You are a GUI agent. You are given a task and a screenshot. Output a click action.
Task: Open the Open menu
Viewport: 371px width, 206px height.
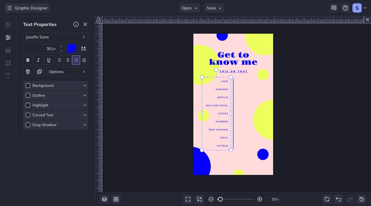[189, 8]
